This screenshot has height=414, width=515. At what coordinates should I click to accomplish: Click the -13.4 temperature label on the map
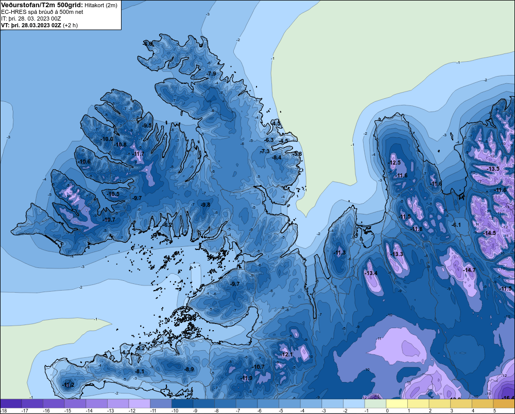pyautogui.click(x=371, y=273)
